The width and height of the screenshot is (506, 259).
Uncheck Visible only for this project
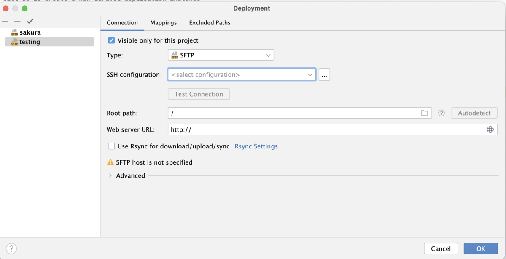point(111,40)
